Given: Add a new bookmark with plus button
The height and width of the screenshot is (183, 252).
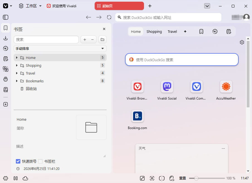Looking at the screenshot, I should (x=85, y=39).
